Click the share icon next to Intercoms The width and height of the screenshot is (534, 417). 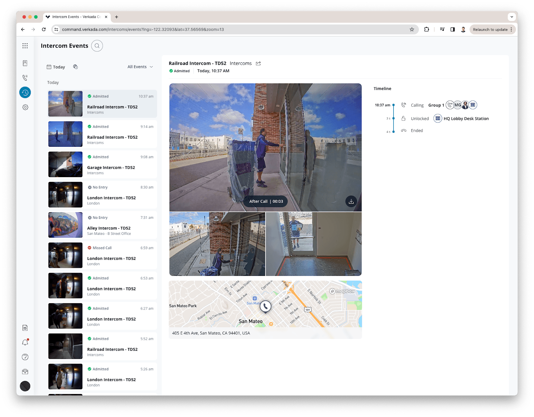[x=258, y=63]
